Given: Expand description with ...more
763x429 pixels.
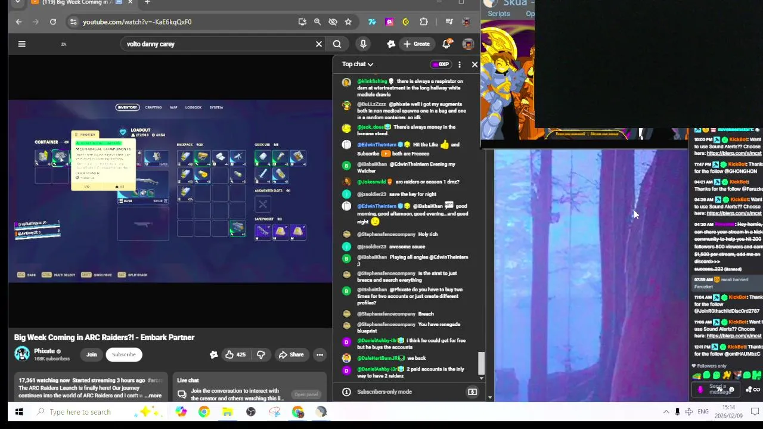Looking at the screenshot, I should (153, 396).
